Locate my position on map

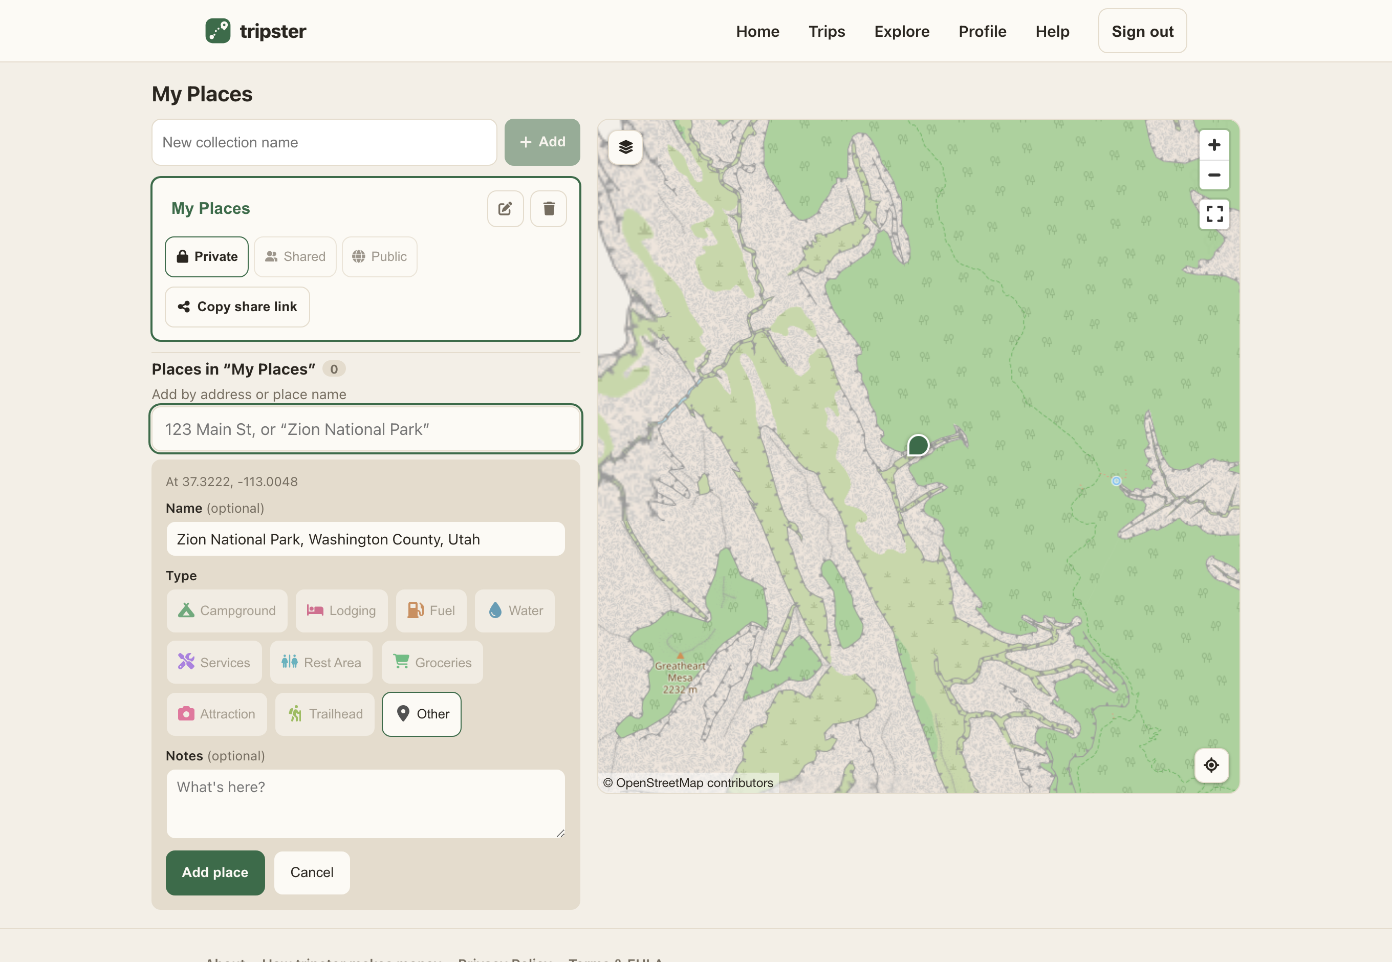tap(1211, 766)
